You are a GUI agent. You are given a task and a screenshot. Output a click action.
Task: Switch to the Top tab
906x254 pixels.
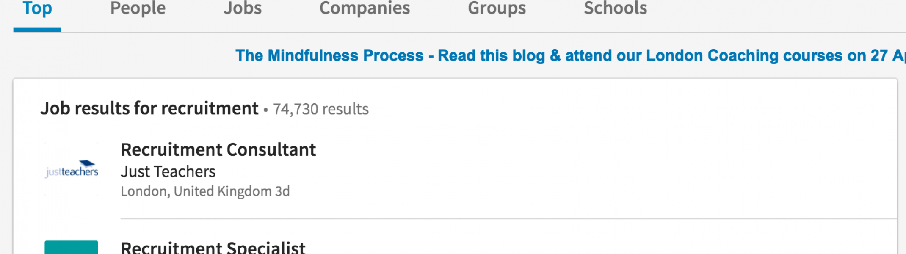(37, 8)
